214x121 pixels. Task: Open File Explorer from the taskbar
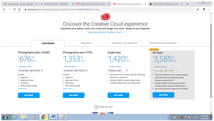coord(24,117)
